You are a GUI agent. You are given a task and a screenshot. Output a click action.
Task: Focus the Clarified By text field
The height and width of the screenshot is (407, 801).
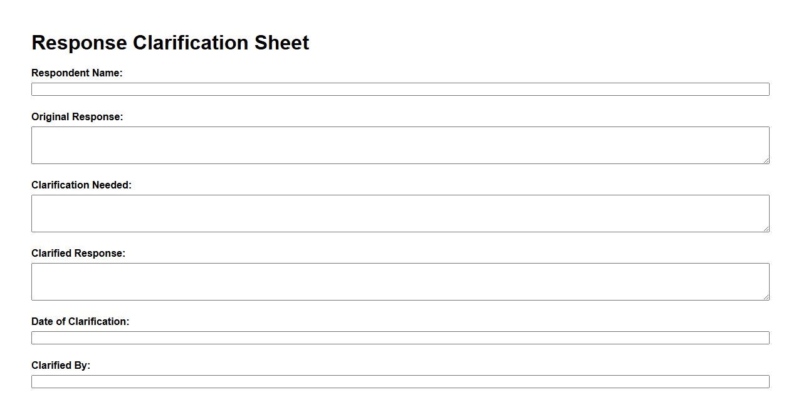coord(400,382)
